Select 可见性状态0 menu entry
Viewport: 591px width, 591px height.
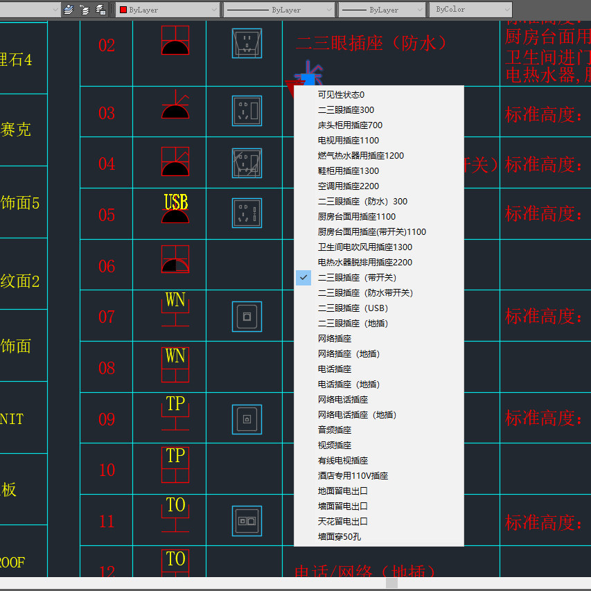tap(379, 95)
